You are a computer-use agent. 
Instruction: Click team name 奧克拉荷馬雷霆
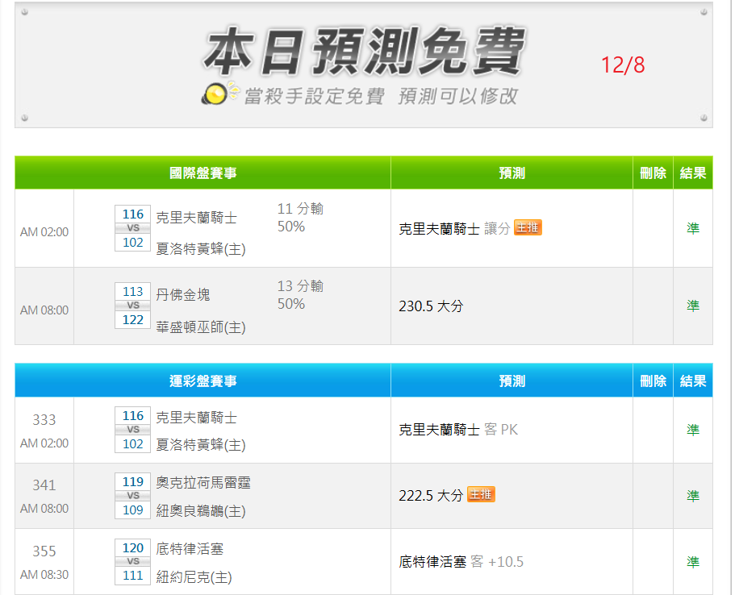pyautogui.click(x=203, y=483)
